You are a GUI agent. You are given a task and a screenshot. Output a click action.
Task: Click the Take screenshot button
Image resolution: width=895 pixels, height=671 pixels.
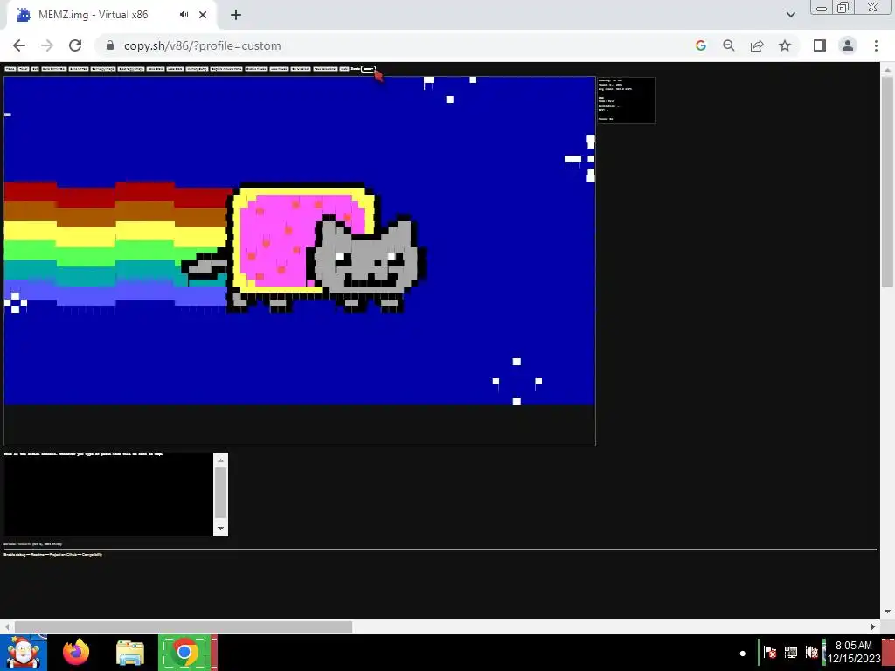coord(325,69)
